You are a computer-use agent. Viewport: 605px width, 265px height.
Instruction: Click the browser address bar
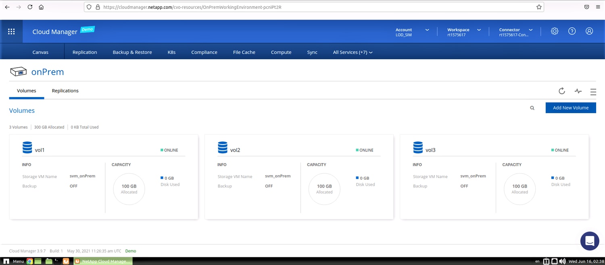pyautogui.click(x=315, y=7)
